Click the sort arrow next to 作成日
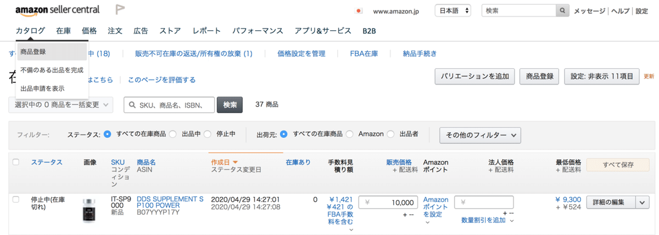This screenshot has height=235, width=659. (x=236, y=163)
